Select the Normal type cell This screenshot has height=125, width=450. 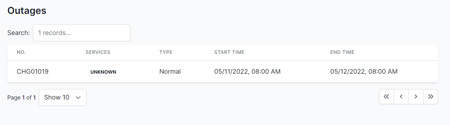click(170, 71)
